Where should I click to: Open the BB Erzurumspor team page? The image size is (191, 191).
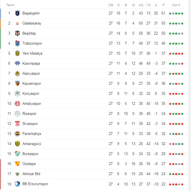(x=35, y=184)
